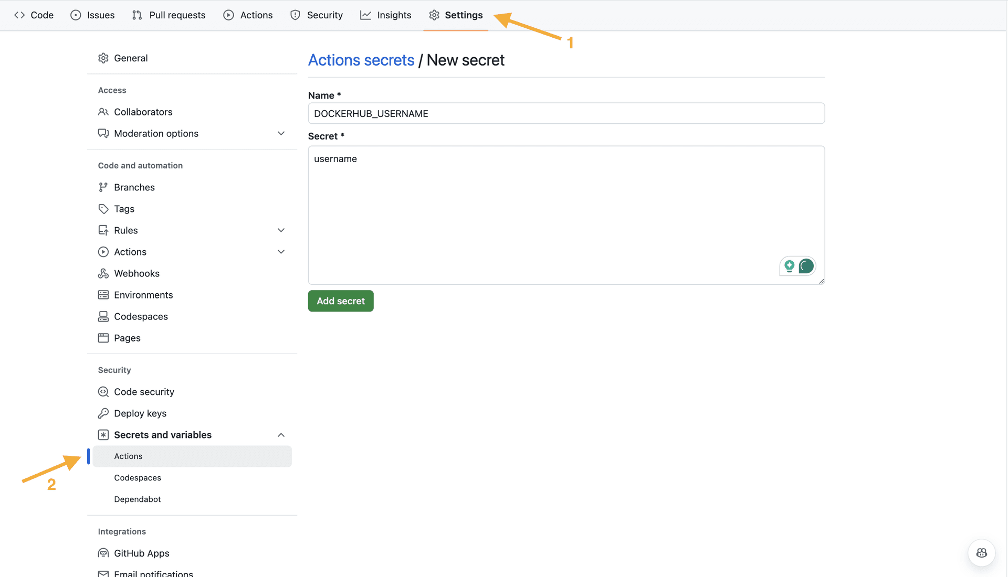Go back to Actions secrets breadcrumb
Screen dimensions: 1008x577
[361, 60]
